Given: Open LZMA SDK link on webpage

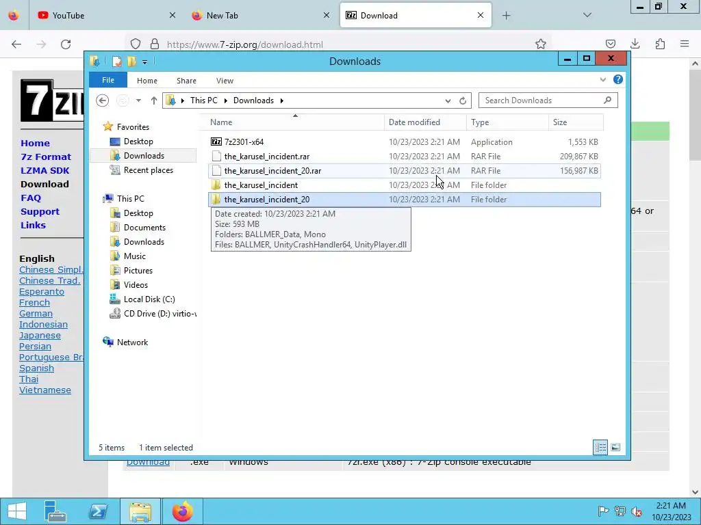Looking at the screenshot, I should click(x=44, y=170).
